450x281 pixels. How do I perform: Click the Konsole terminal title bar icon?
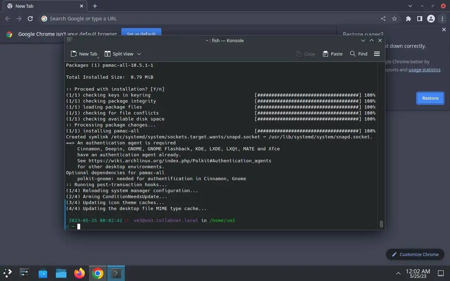click(x=69, y=40)
